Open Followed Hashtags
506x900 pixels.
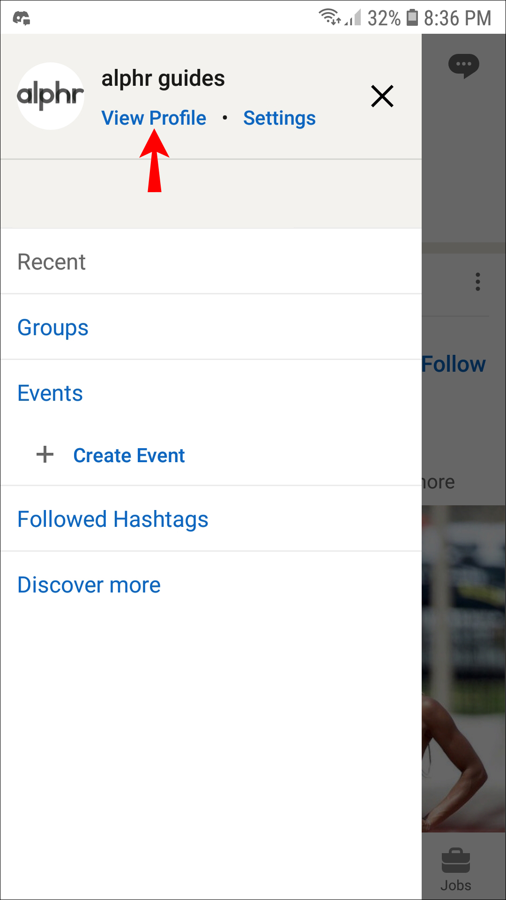pos(113,519)
